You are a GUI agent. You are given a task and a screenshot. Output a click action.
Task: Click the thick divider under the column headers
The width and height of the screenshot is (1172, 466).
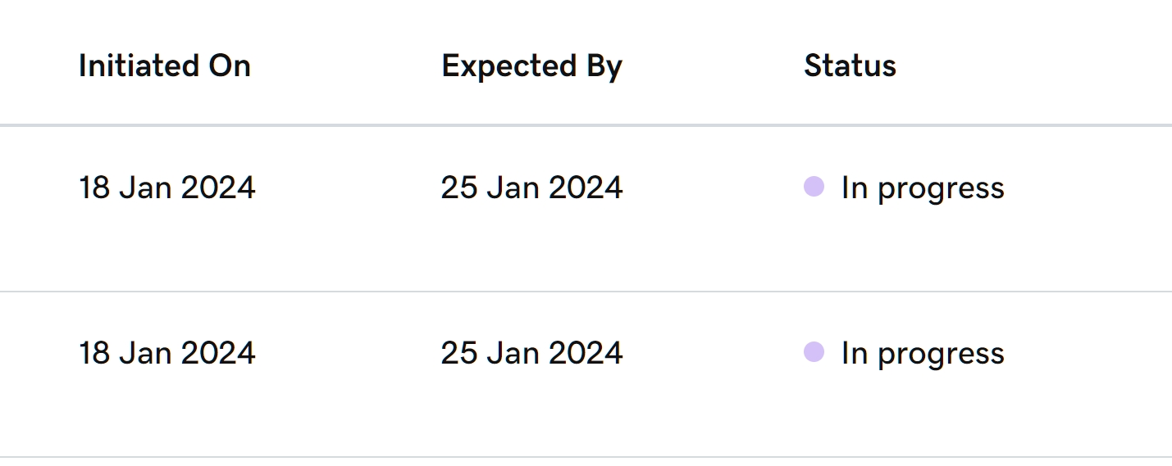(586, 125)
